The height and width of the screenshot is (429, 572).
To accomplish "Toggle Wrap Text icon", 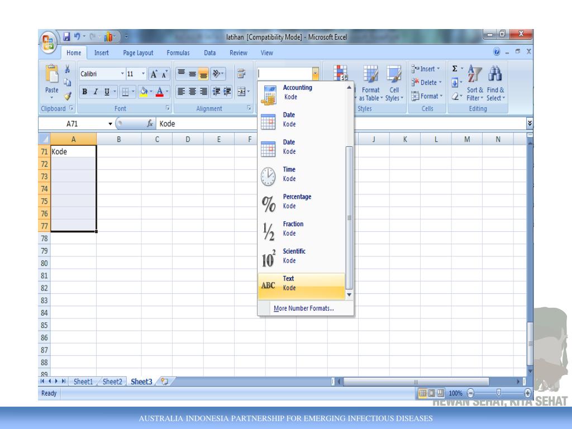I will click(x=241, y=74).
